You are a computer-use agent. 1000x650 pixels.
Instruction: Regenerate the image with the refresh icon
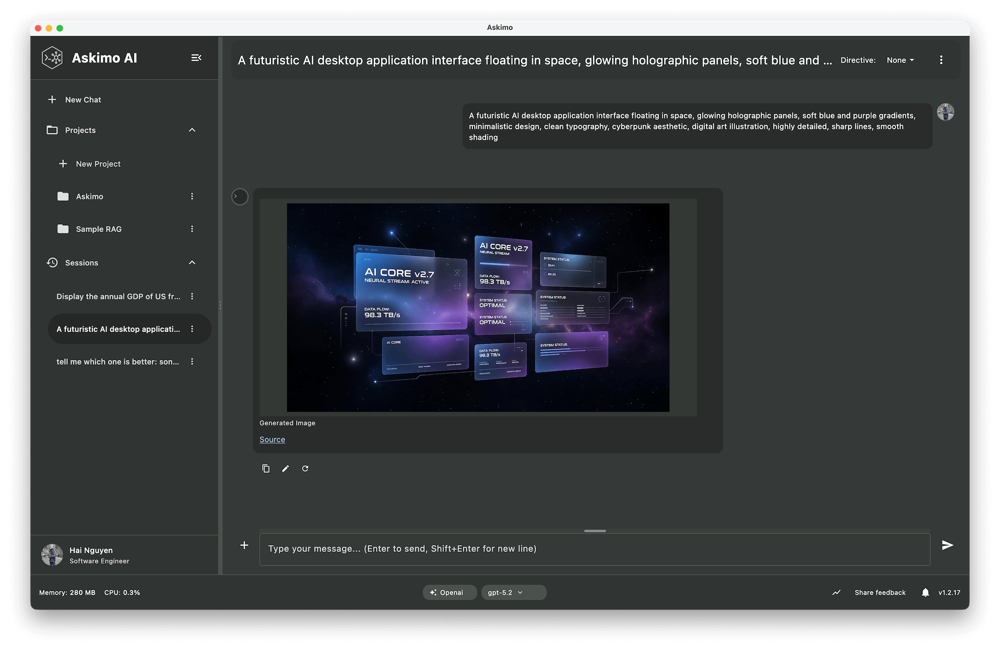(305, 468)
